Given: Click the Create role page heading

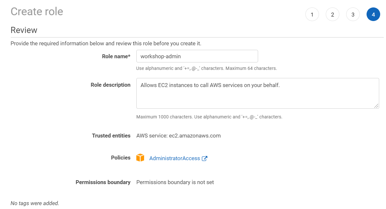Looking at the screenshot, I should 37,12.
